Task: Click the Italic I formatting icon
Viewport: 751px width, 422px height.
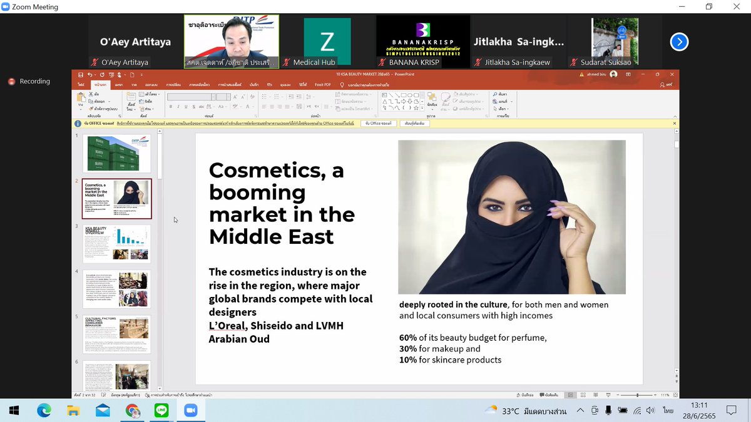Action: 177,107
